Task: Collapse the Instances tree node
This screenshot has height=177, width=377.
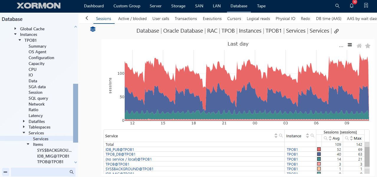Action: (16, 34)
